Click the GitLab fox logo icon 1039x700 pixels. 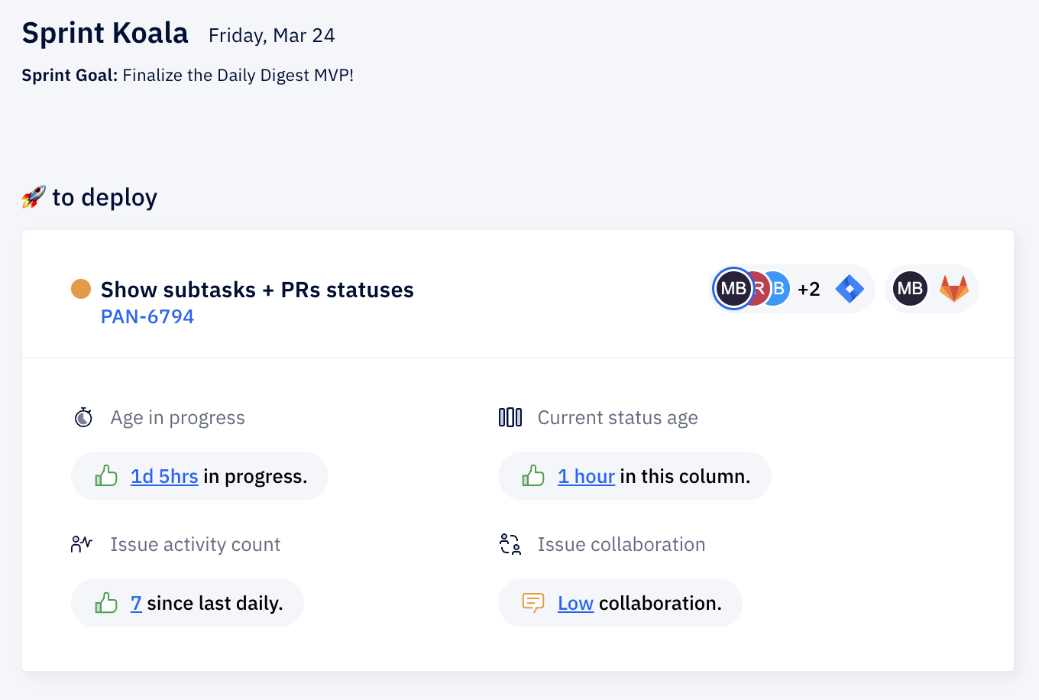[954, 289]
